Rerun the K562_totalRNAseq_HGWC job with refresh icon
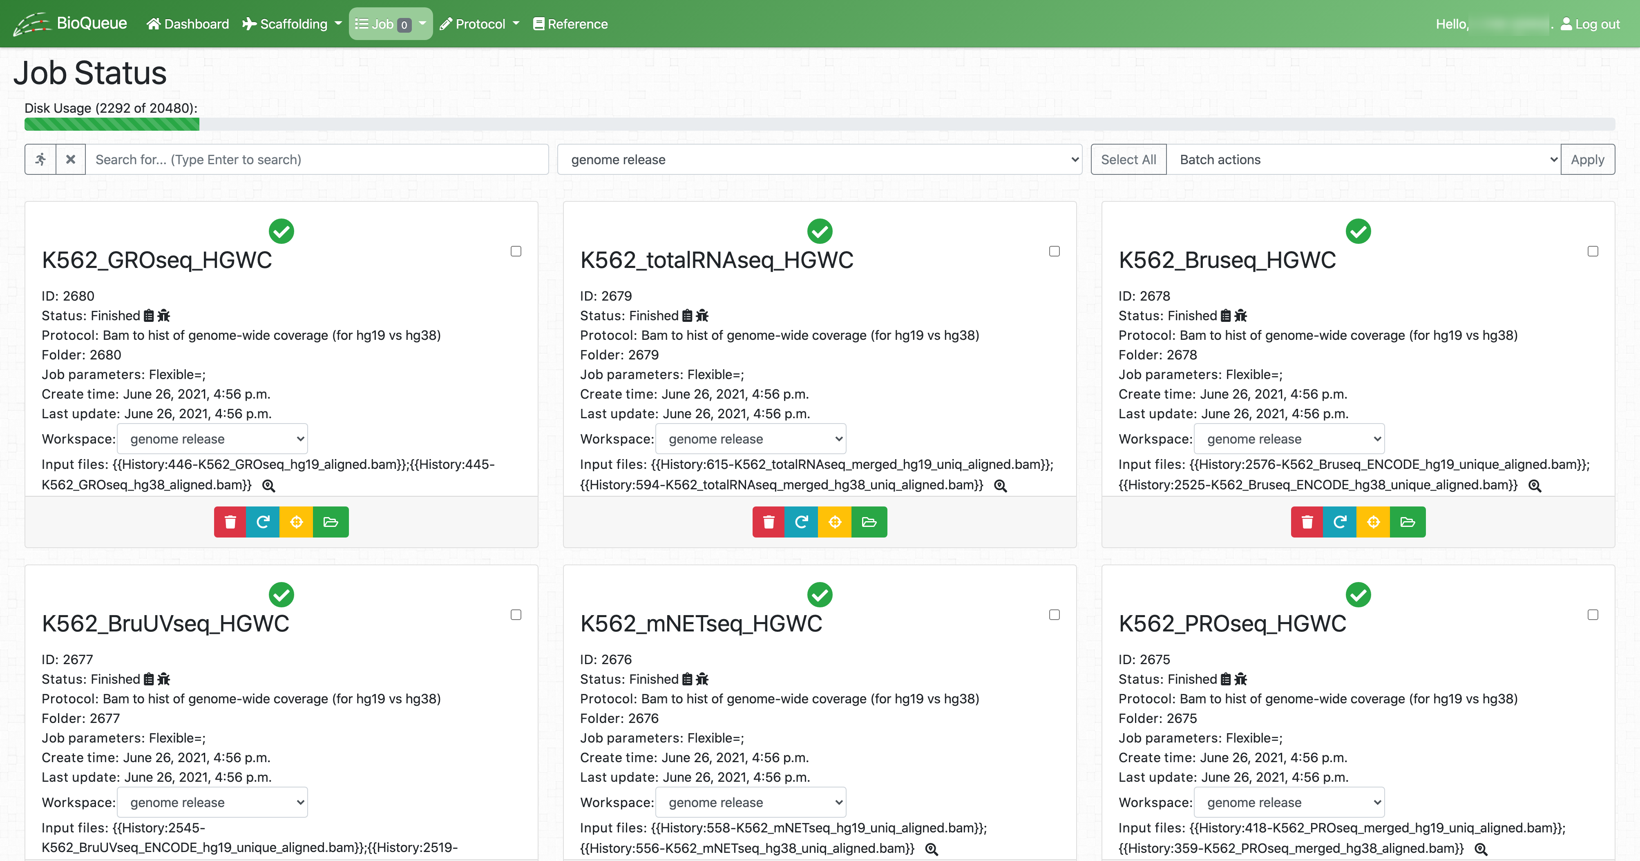This screenshot has height=861, width=1640. point(801,522)
